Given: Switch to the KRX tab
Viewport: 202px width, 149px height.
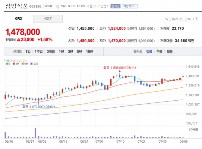Looking at the screenshot, I should click(x=18, y=19).
